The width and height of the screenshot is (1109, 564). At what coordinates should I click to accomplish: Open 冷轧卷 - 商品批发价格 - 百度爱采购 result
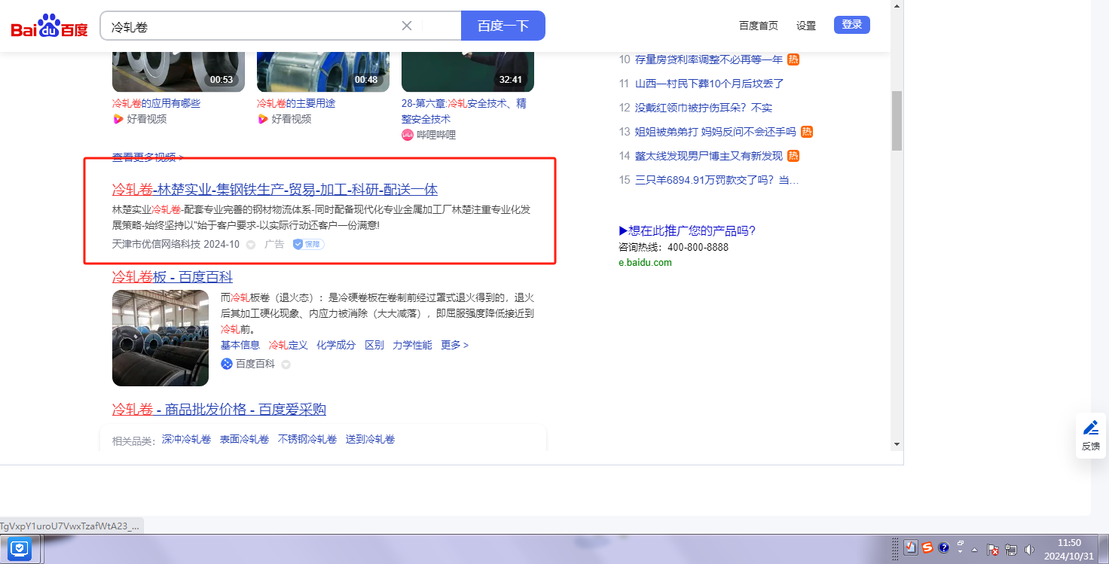[x=219, y=410]
